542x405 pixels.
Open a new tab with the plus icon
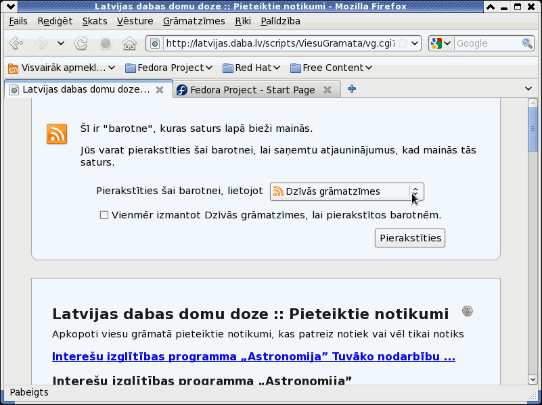coord(352,89)
